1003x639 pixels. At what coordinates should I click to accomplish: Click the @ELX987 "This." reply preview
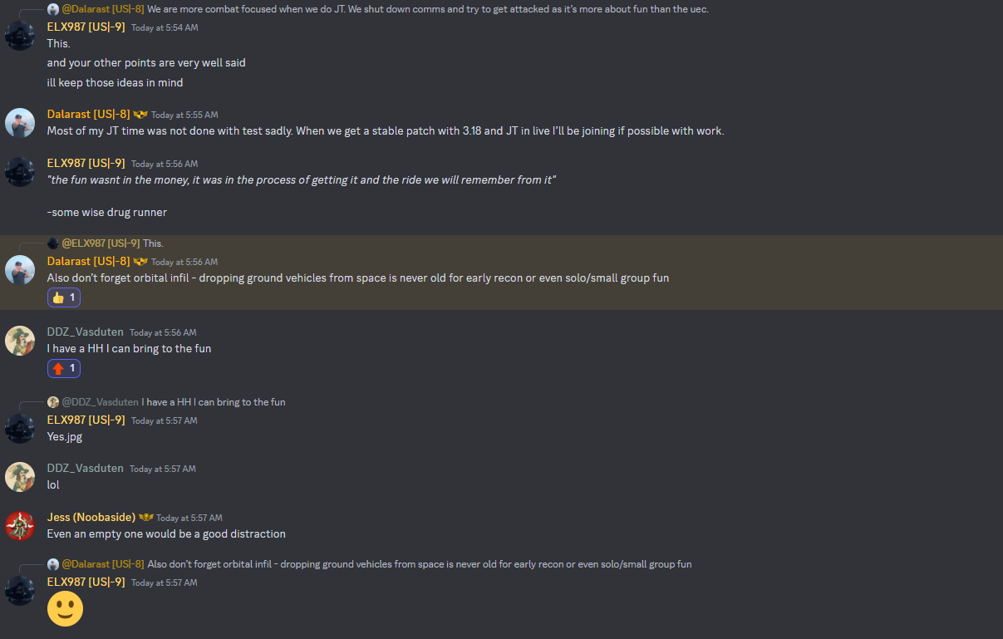(153, 243)
